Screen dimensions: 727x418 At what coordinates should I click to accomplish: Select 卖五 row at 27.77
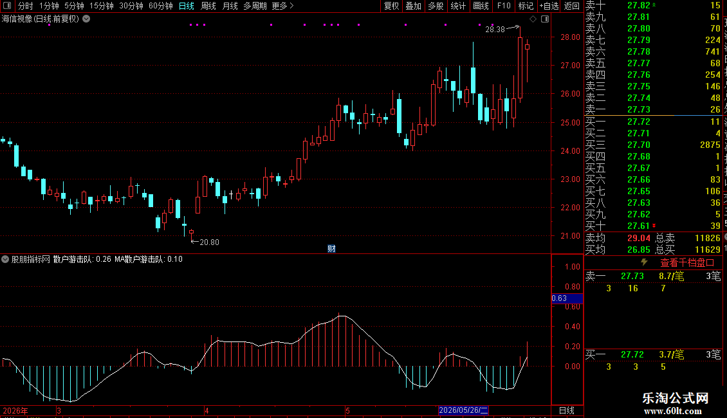coord(653,63)
